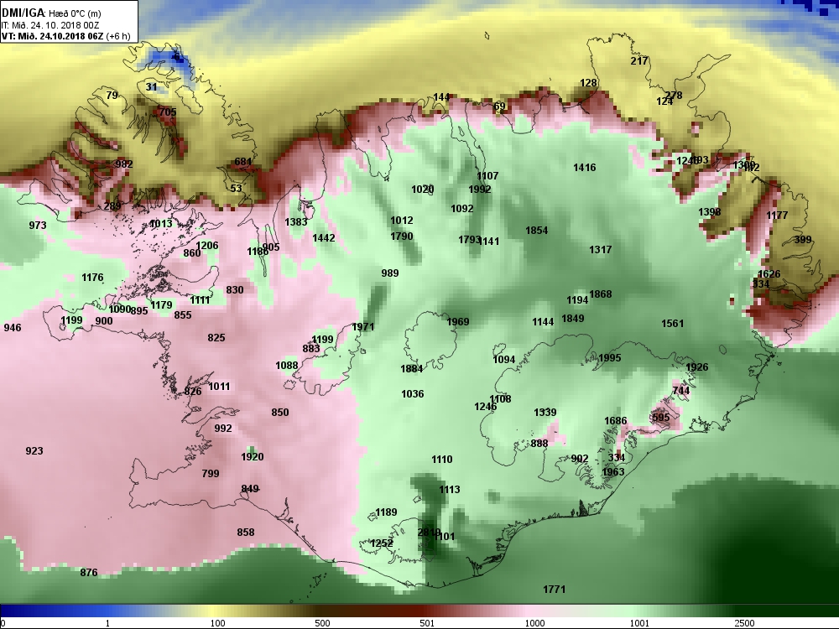Viewport: 839px width, 629px height.
Task: Click the legend label "501"
Action: coord(427,623)
